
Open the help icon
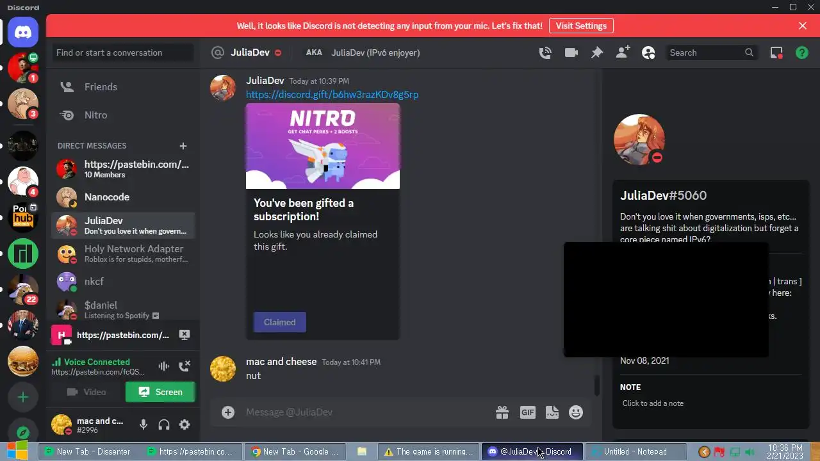[x=802, y=53]
